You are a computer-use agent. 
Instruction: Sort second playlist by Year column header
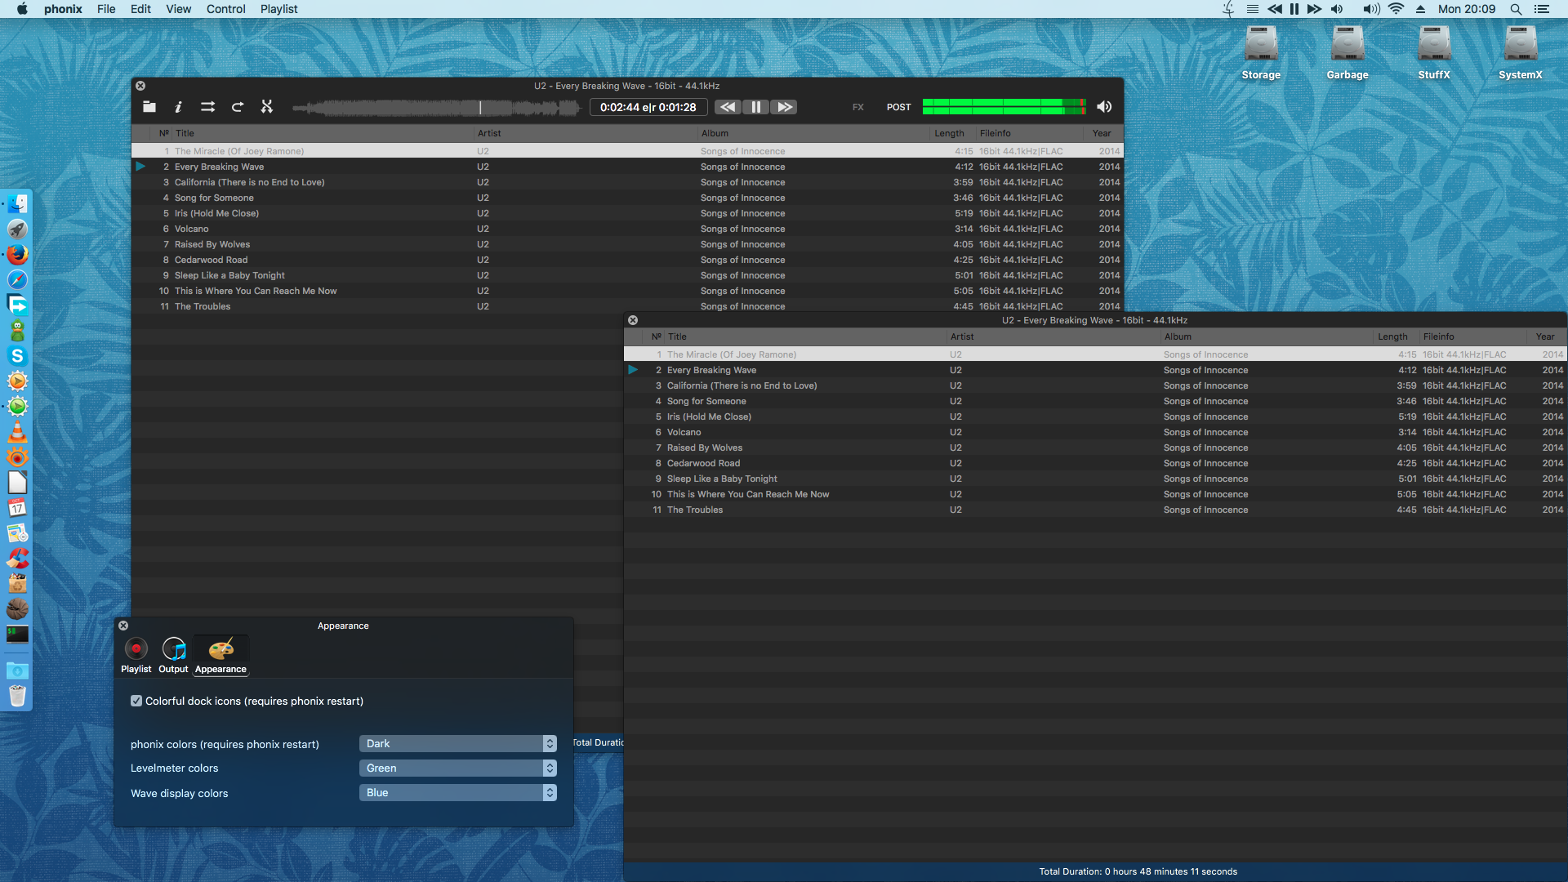pyautogui.click(x=1545, y=336)
